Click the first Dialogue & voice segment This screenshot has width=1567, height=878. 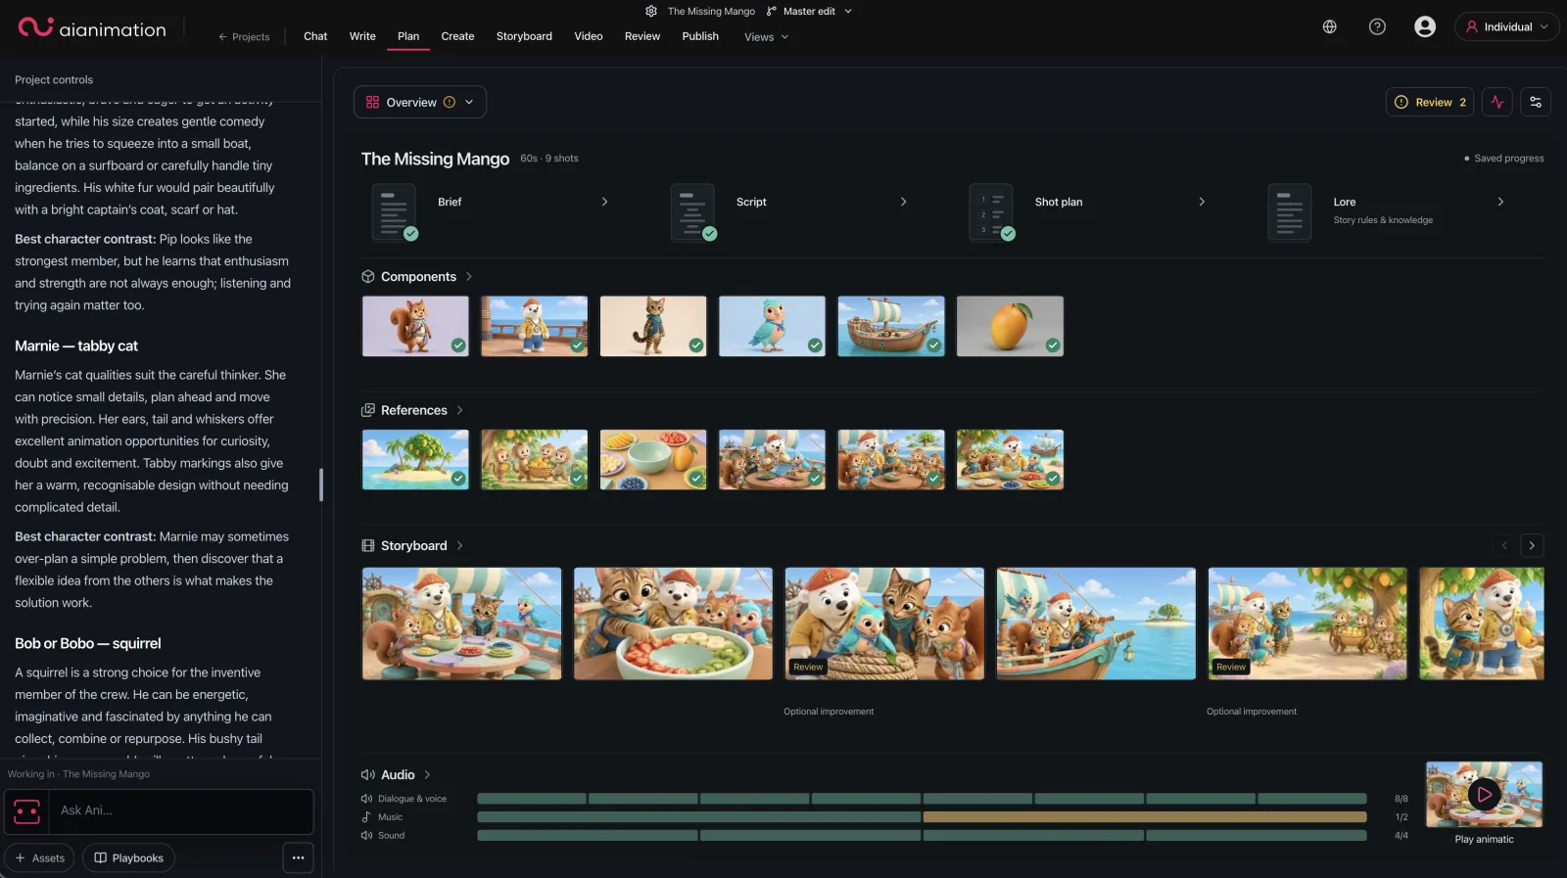(532, 799)
